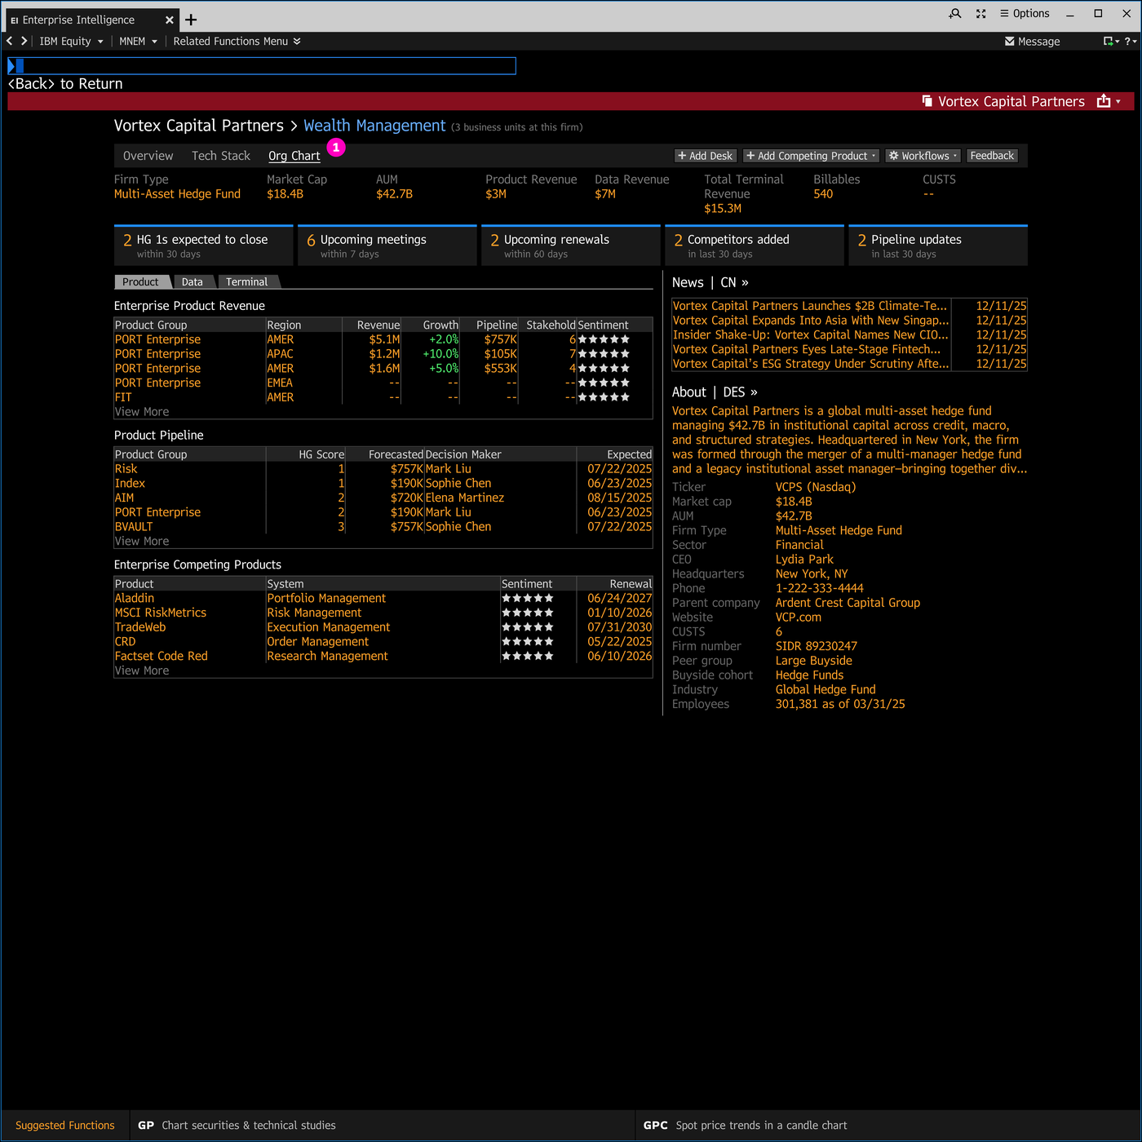1142x1142 pixels.
Task: Select the Product tab
Action: point(141,282)
